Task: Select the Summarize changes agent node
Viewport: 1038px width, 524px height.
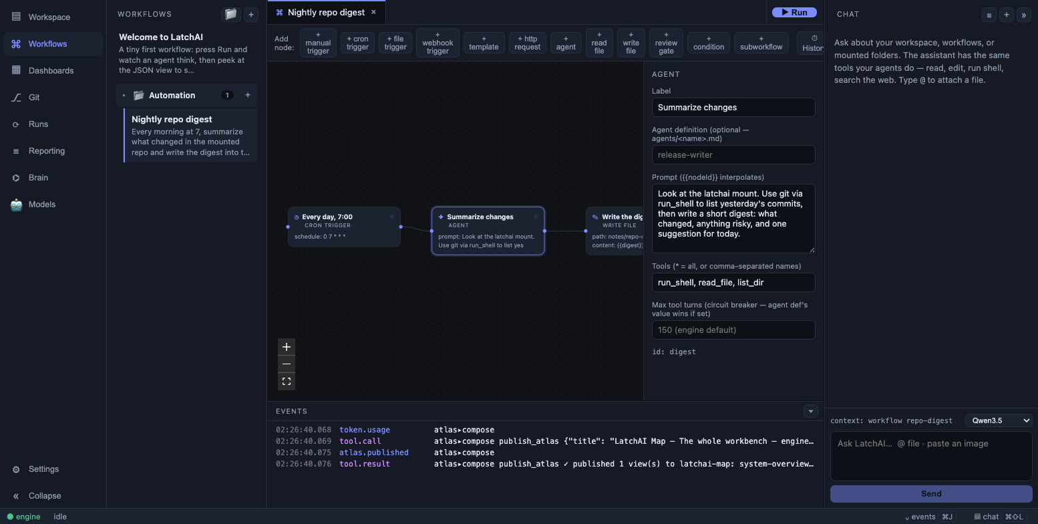Action: tap(488, 231)
